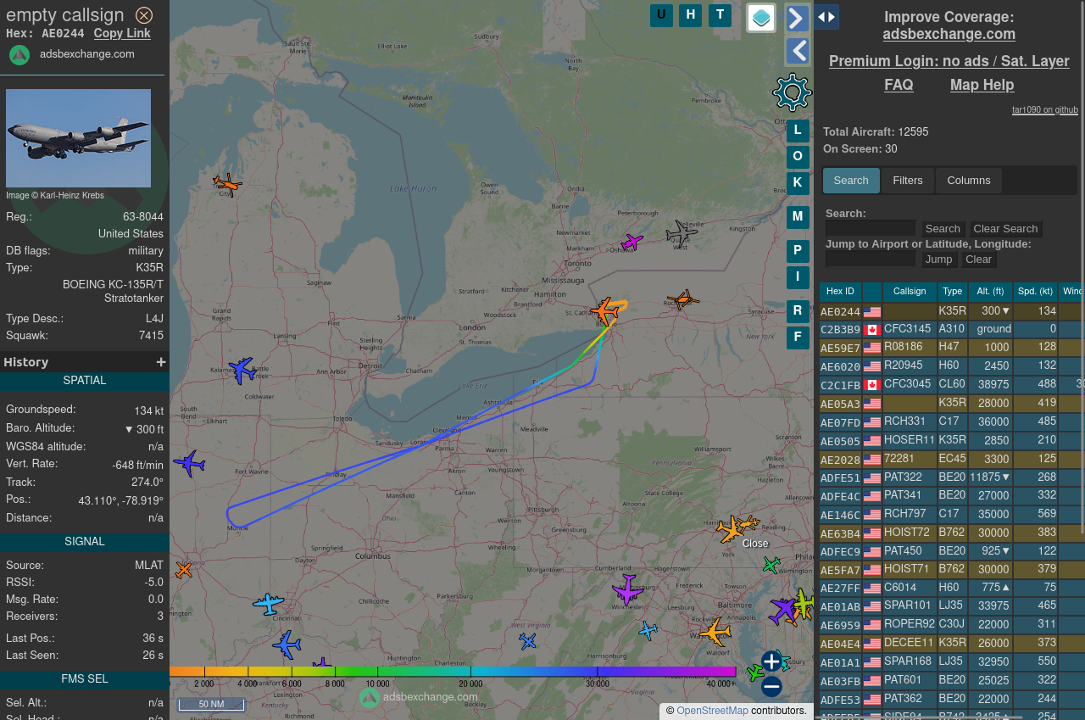
Task: Select the ROPER92 aircraft row
Action: pos(952,625)
